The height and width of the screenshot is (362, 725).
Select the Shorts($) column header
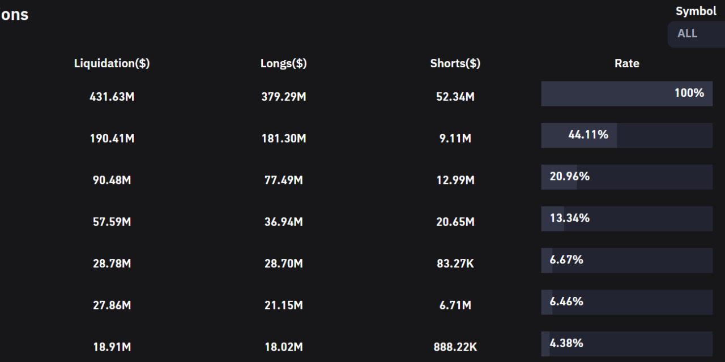coord(455,63)
